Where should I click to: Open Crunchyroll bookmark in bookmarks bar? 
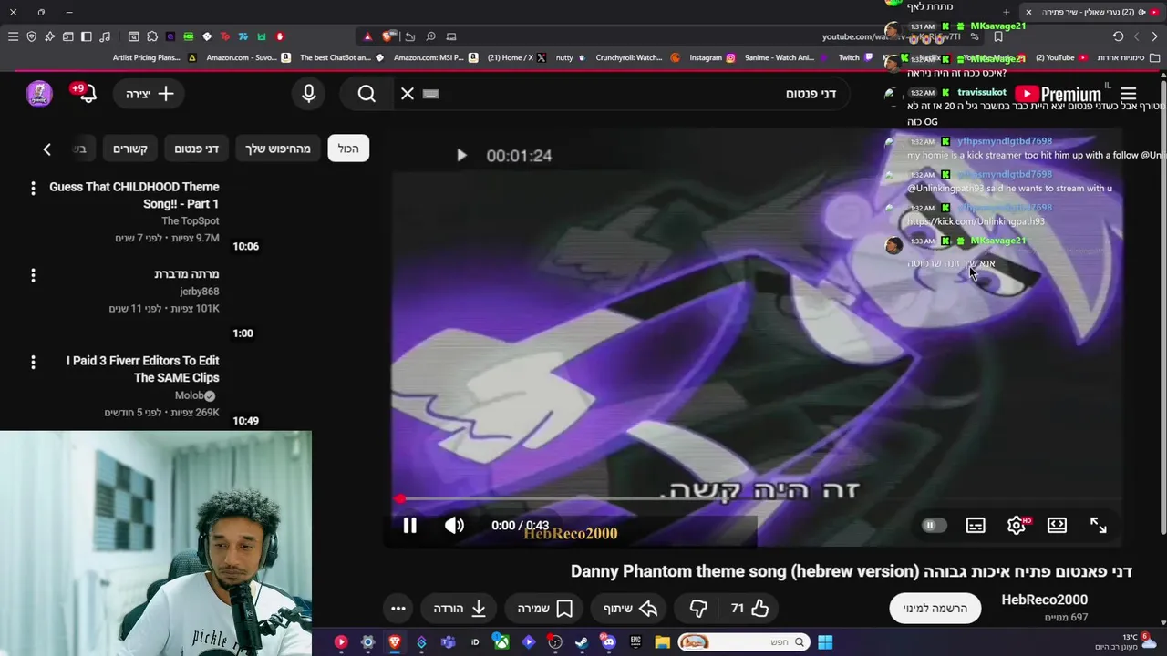click(637, 57)
